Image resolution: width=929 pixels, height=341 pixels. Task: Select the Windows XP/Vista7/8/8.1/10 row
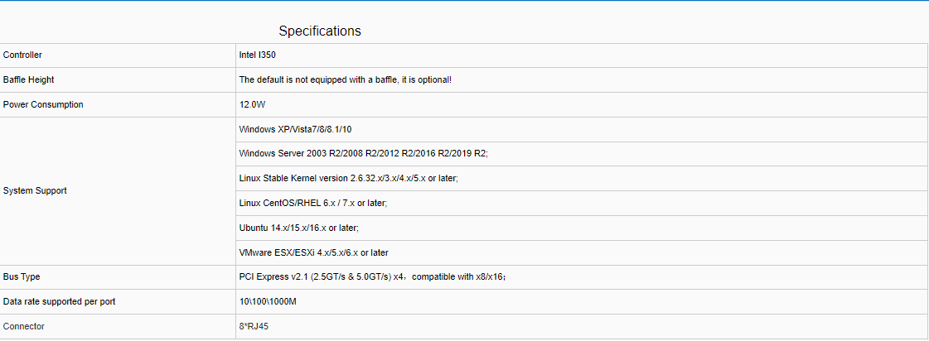click(x=296, y=130)
